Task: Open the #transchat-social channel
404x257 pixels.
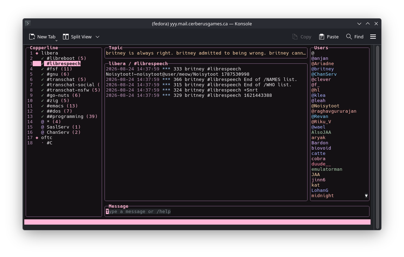Action: [73, 85]
